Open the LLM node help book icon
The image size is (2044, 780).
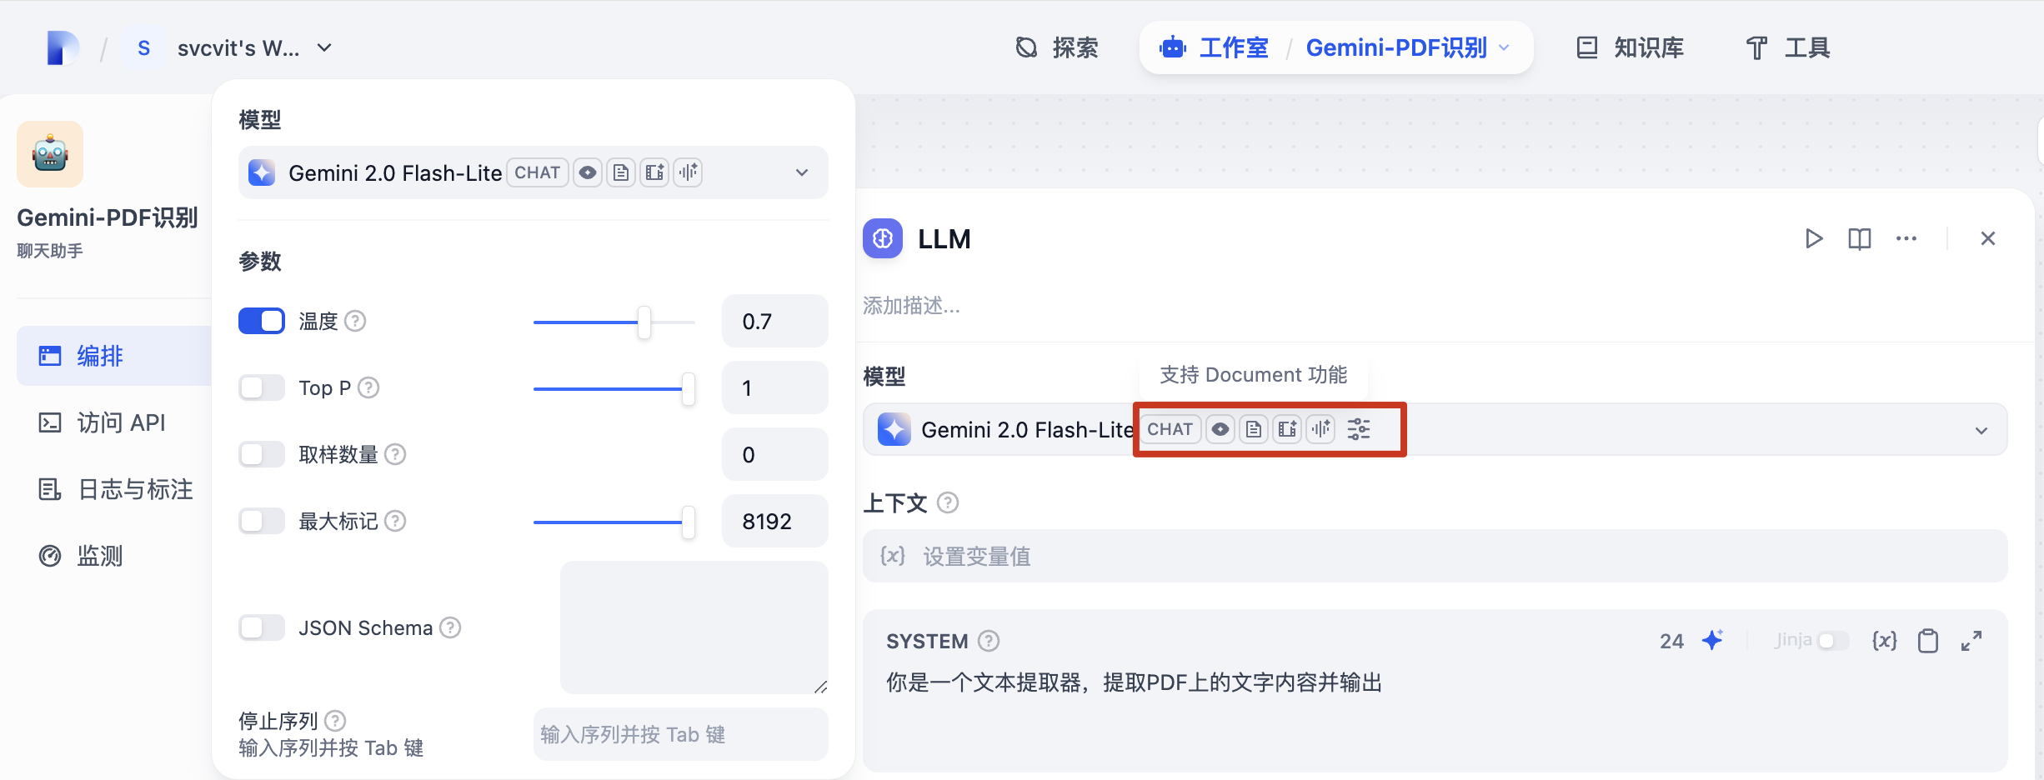click(x=1859, y=239)
